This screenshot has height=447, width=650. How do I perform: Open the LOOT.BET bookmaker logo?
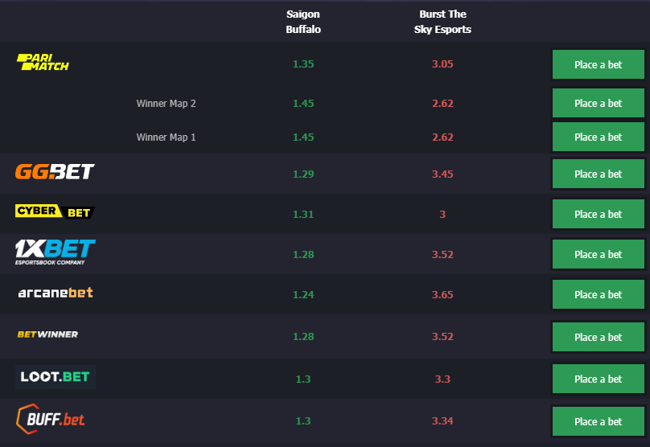tap(56, 377)
